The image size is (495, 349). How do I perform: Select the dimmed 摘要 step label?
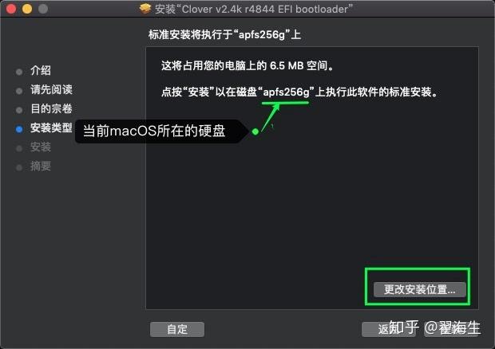(41, 167)
